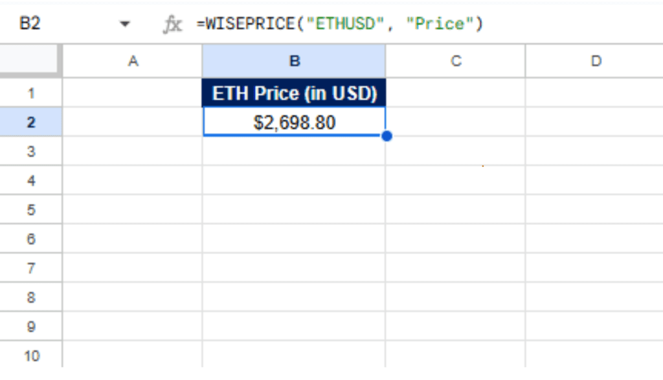This screenshot has width=663, height=380.
Task: Select column B header
Action: pyautogui.click(x=294, y=61)
